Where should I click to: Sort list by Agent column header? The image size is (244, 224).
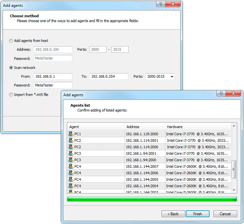point(96,127)
